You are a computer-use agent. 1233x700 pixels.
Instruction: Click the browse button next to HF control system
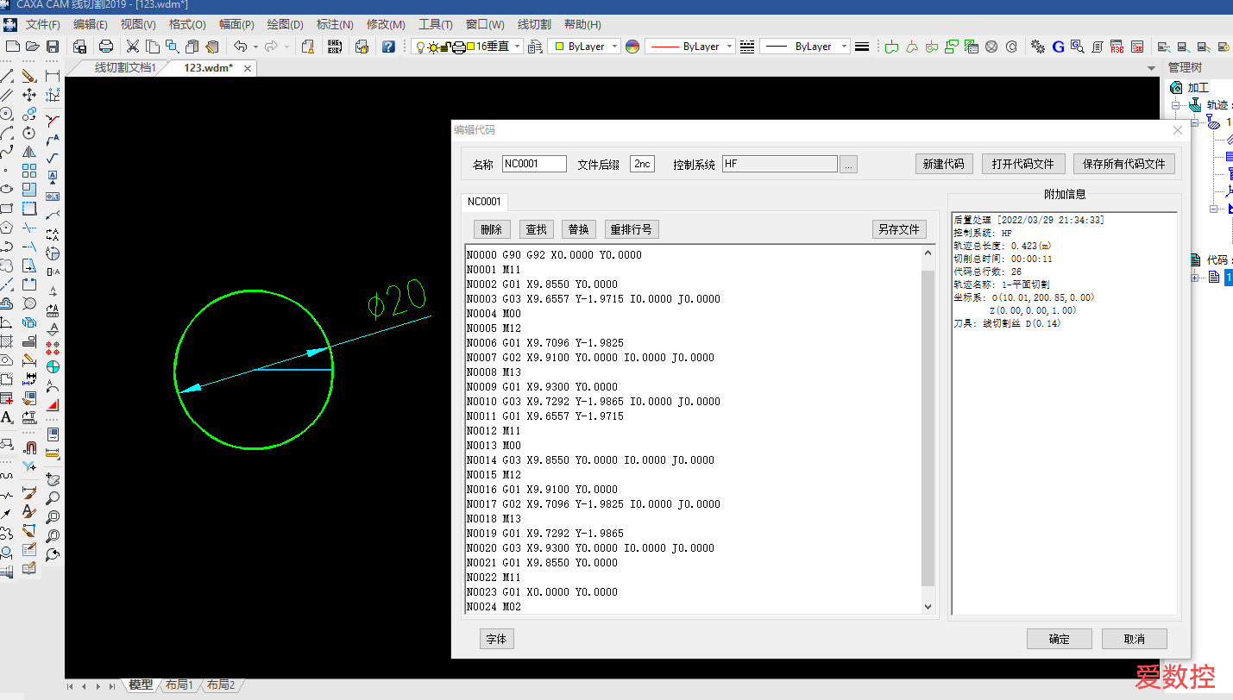click(x=848, y=165)
